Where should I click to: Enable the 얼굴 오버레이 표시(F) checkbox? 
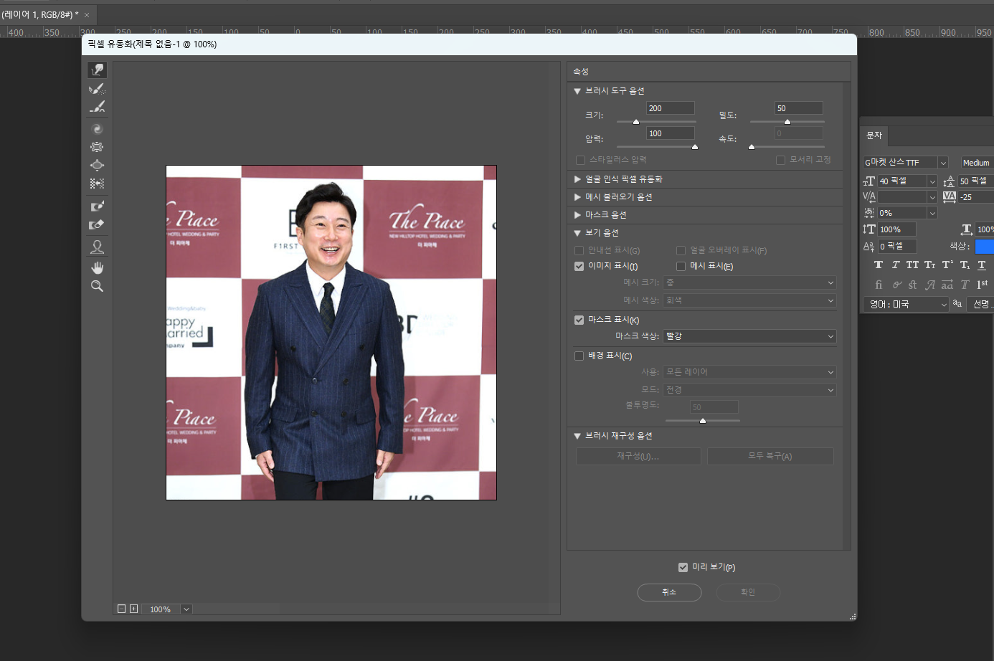(681, 250)
